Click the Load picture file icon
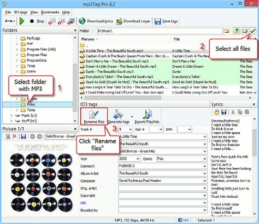259x224 pixels. pyautogui.click(x=8, y=136)
